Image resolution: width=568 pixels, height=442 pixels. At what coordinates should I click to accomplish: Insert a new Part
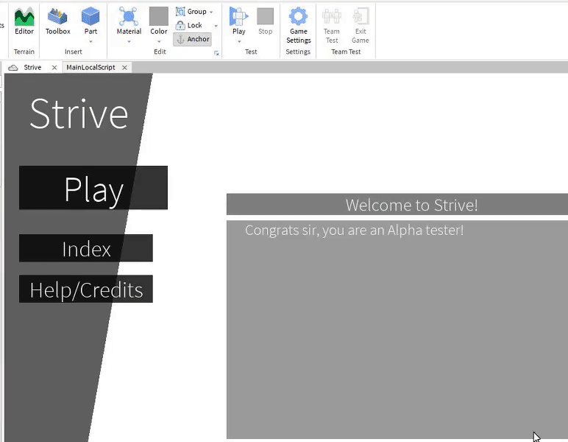click(x=90, y=21)
